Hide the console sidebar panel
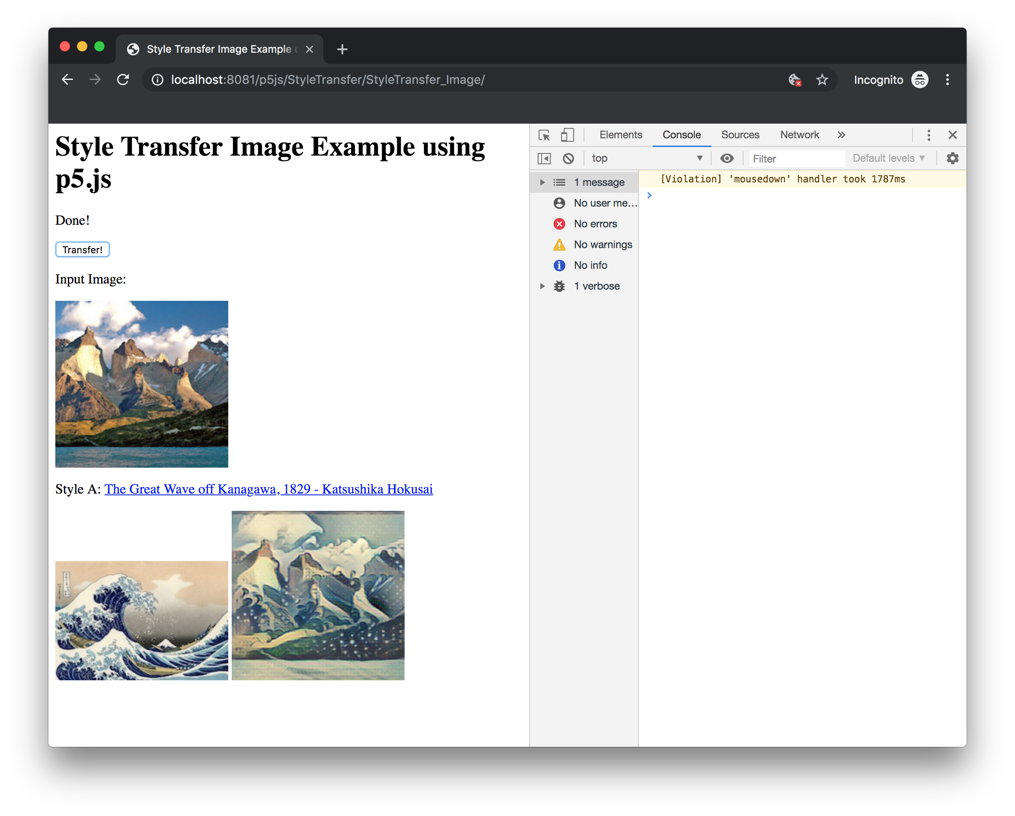 (x=544, y=158)
